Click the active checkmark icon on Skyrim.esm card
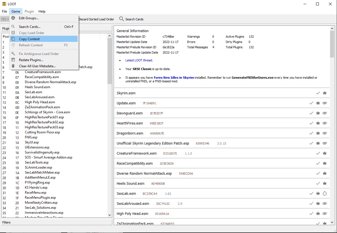Image resolution: width=337 pixels, height=233 pixels. (318, 93)
